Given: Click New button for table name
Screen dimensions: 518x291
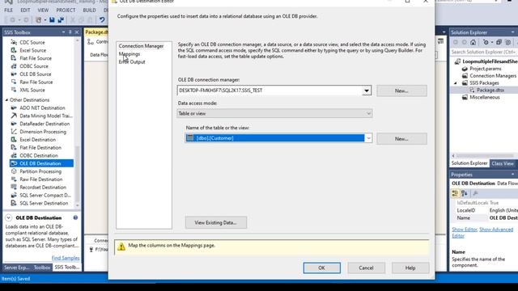Looking at the screenshot, I should [x=401, y=139].
